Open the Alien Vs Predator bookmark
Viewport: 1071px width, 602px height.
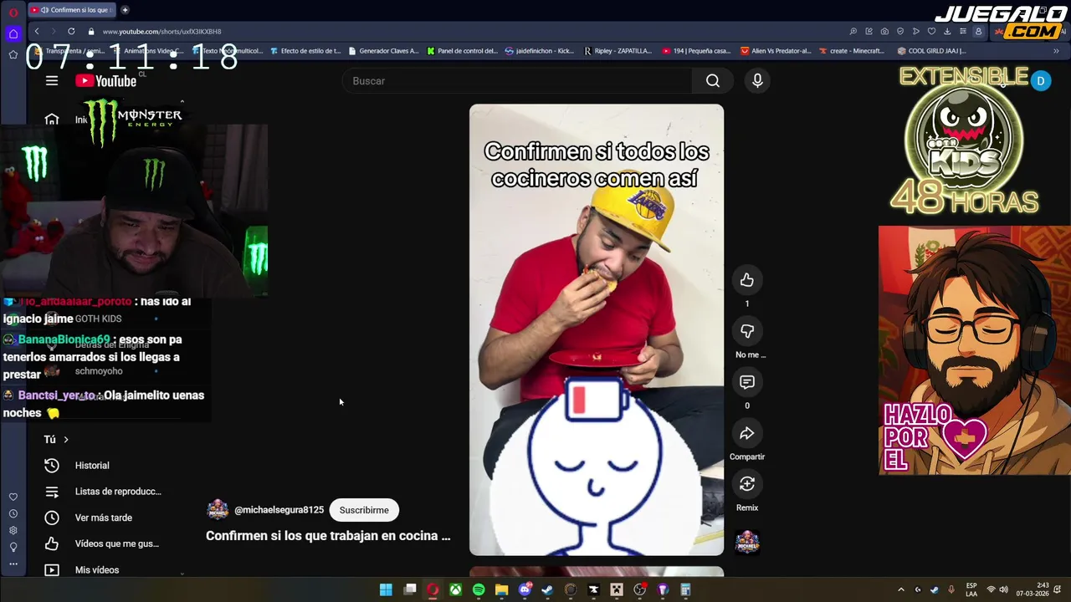point(776,51)
